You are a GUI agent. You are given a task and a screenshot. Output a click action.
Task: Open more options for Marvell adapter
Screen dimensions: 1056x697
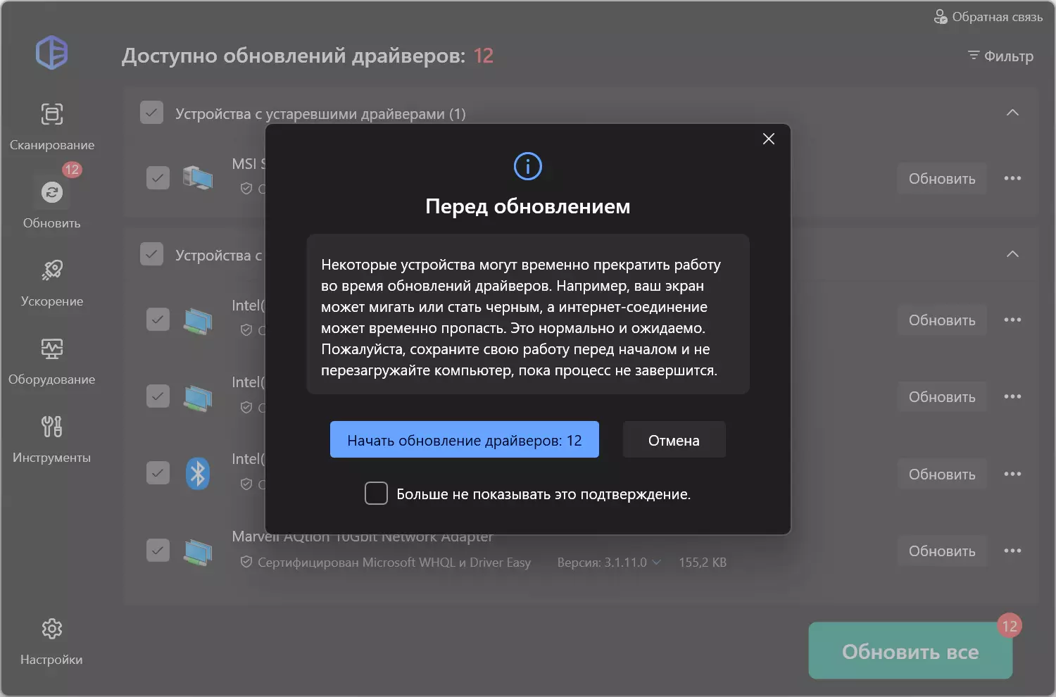pos(1012,551)
